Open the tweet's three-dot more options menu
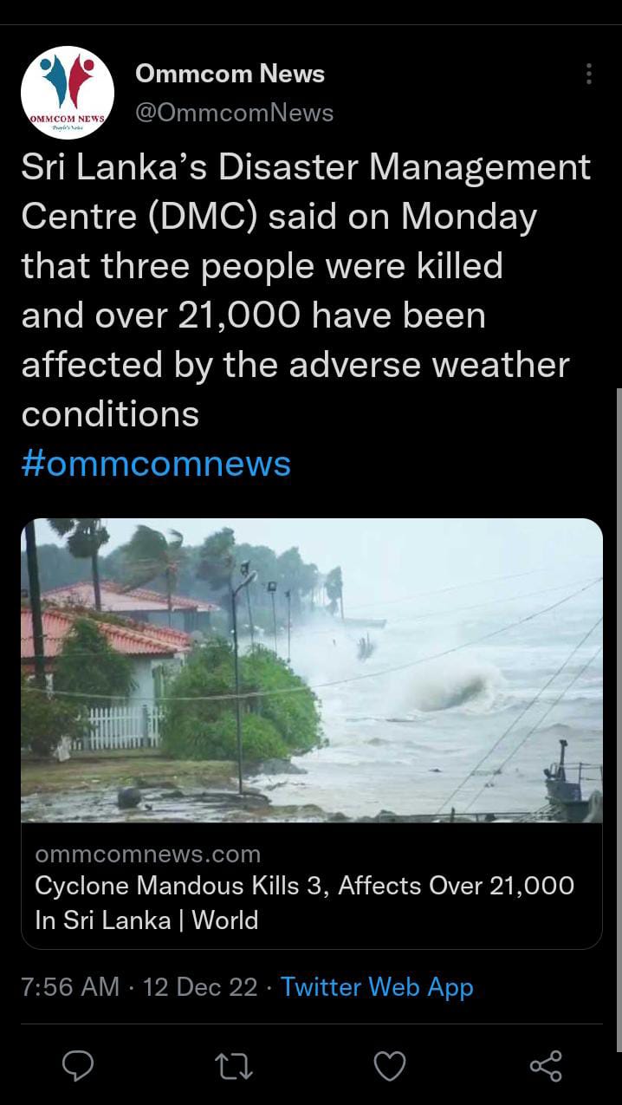Image resolution: width=622 pixels, height=1105 pixels. [589, 74]
